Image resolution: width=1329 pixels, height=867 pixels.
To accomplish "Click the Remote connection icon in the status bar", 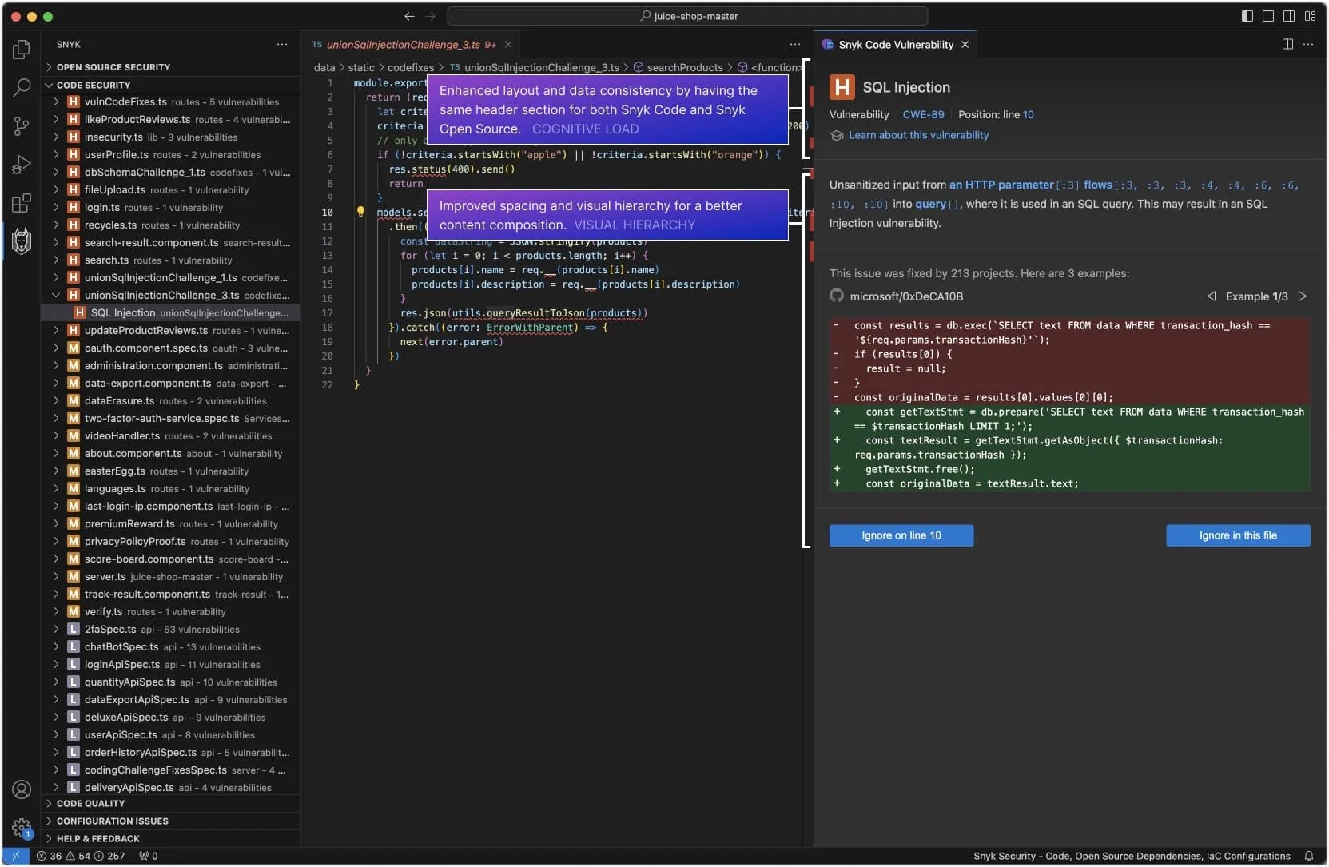I will click(14, 856).
